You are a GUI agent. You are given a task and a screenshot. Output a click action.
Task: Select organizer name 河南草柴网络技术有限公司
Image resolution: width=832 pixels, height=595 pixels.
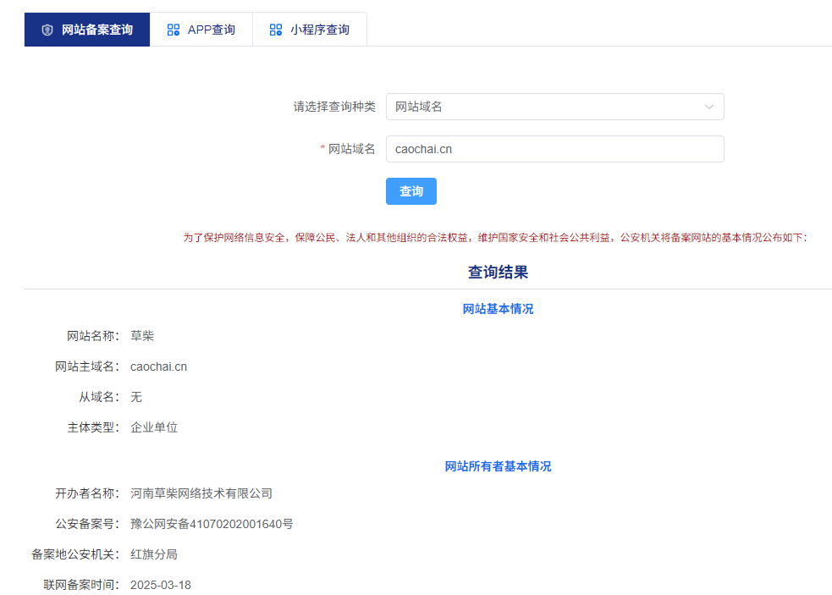[x=201, y=493]
